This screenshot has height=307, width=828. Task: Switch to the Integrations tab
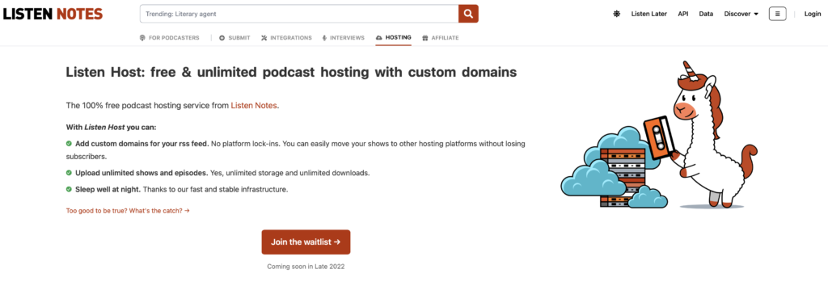286,38
